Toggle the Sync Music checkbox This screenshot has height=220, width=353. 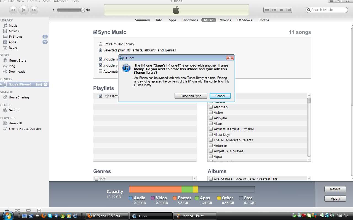[x=95, y=32]
